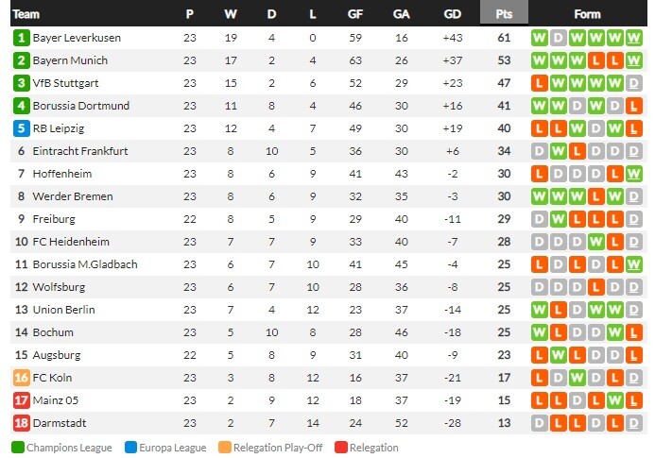The height and width of the screenshot is (458, 655).
Task: Open the Borussia Dortmund team link
Action: point(81,106)
